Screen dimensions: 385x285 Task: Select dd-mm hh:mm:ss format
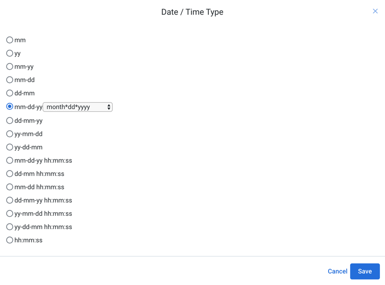(x=10, y=174)
